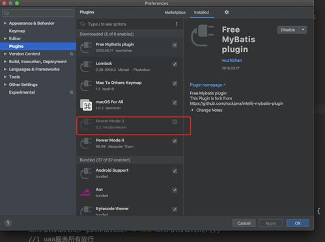
Task: Click the Experimental project-level icon
Action: [x=72, y=92]
